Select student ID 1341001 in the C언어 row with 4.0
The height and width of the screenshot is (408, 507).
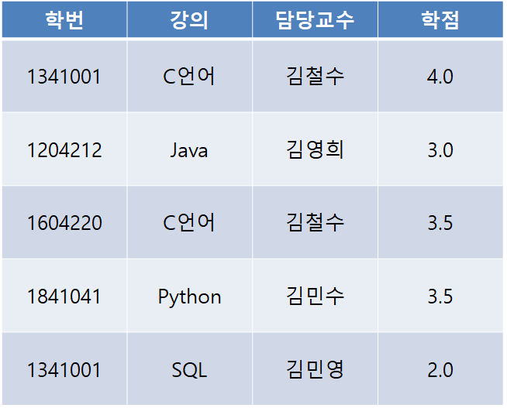[64, 77]
